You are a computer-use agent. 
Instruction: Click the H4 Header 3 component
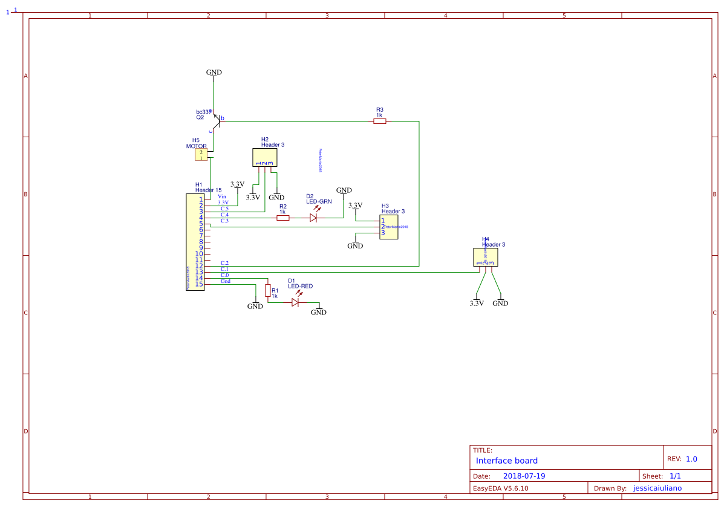point(484,258)
